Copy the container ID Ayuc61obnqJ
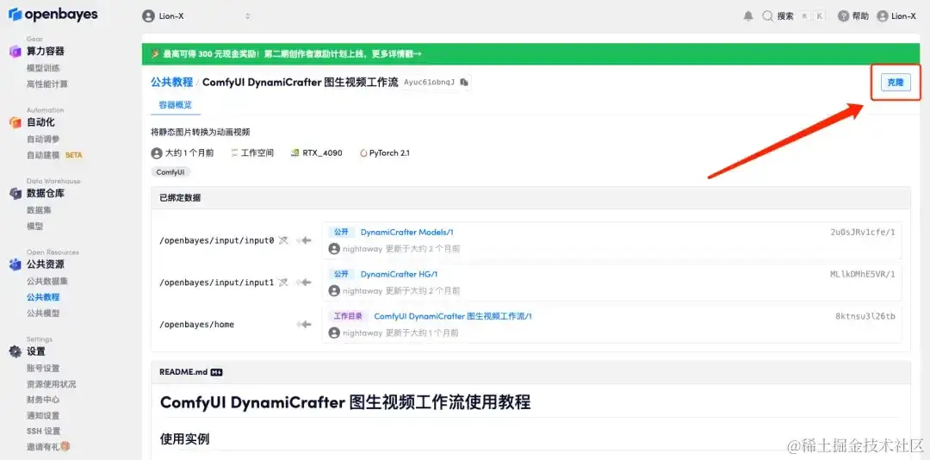The image size is (930, 460). click(x=464, y=82)
